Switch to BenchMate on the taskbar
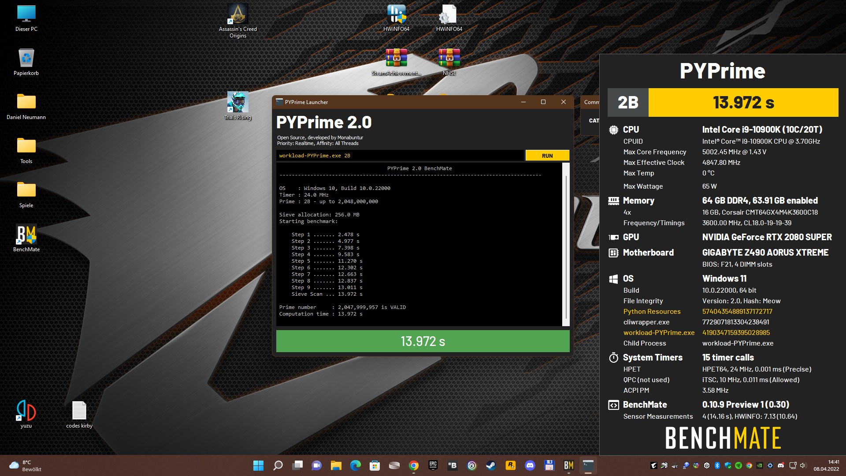Image resolution: width=846 pixels, height=476 pixels. click(x=569, y=465)
